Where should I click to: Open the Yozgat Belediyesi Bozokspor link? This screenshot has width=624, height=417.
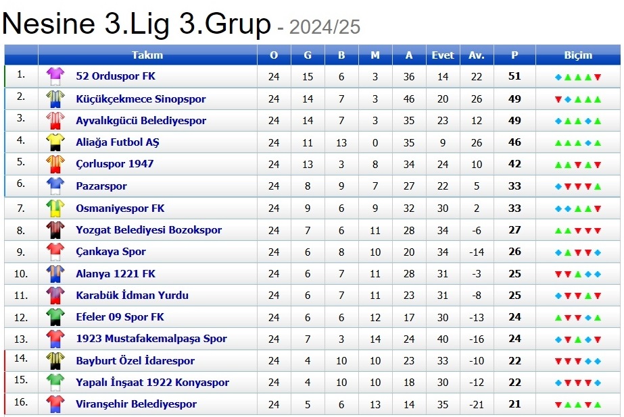[x=149, y=230]
